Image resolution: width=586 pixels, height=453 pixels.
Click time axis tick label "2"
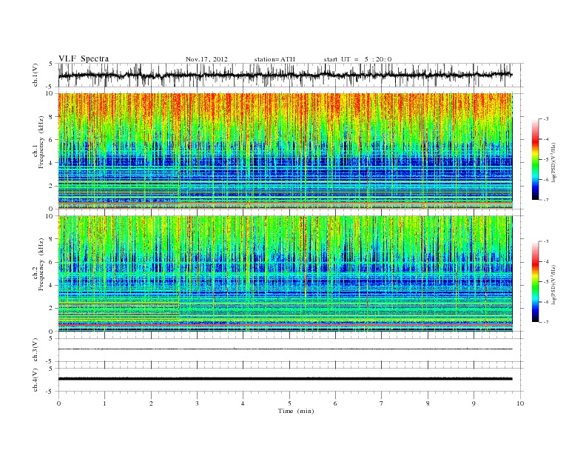coord(151,403)
